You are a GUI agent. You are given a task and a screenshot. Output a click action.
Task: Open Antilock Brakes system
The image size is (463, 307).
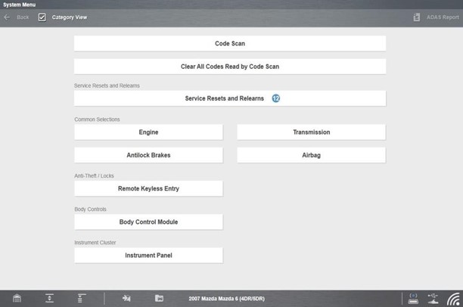[148, 155]
